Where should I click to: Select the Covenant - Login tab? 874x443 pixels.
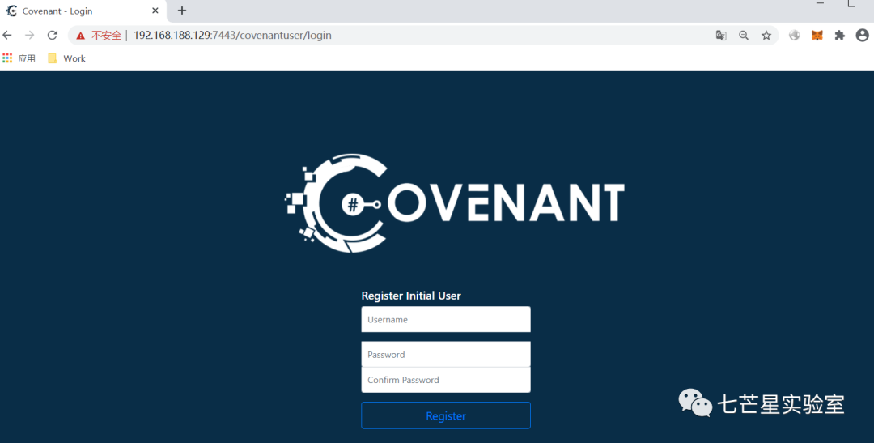83,11
